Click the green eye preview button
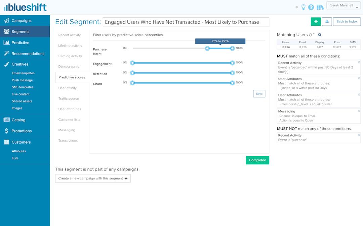 [x=316, y=21]
